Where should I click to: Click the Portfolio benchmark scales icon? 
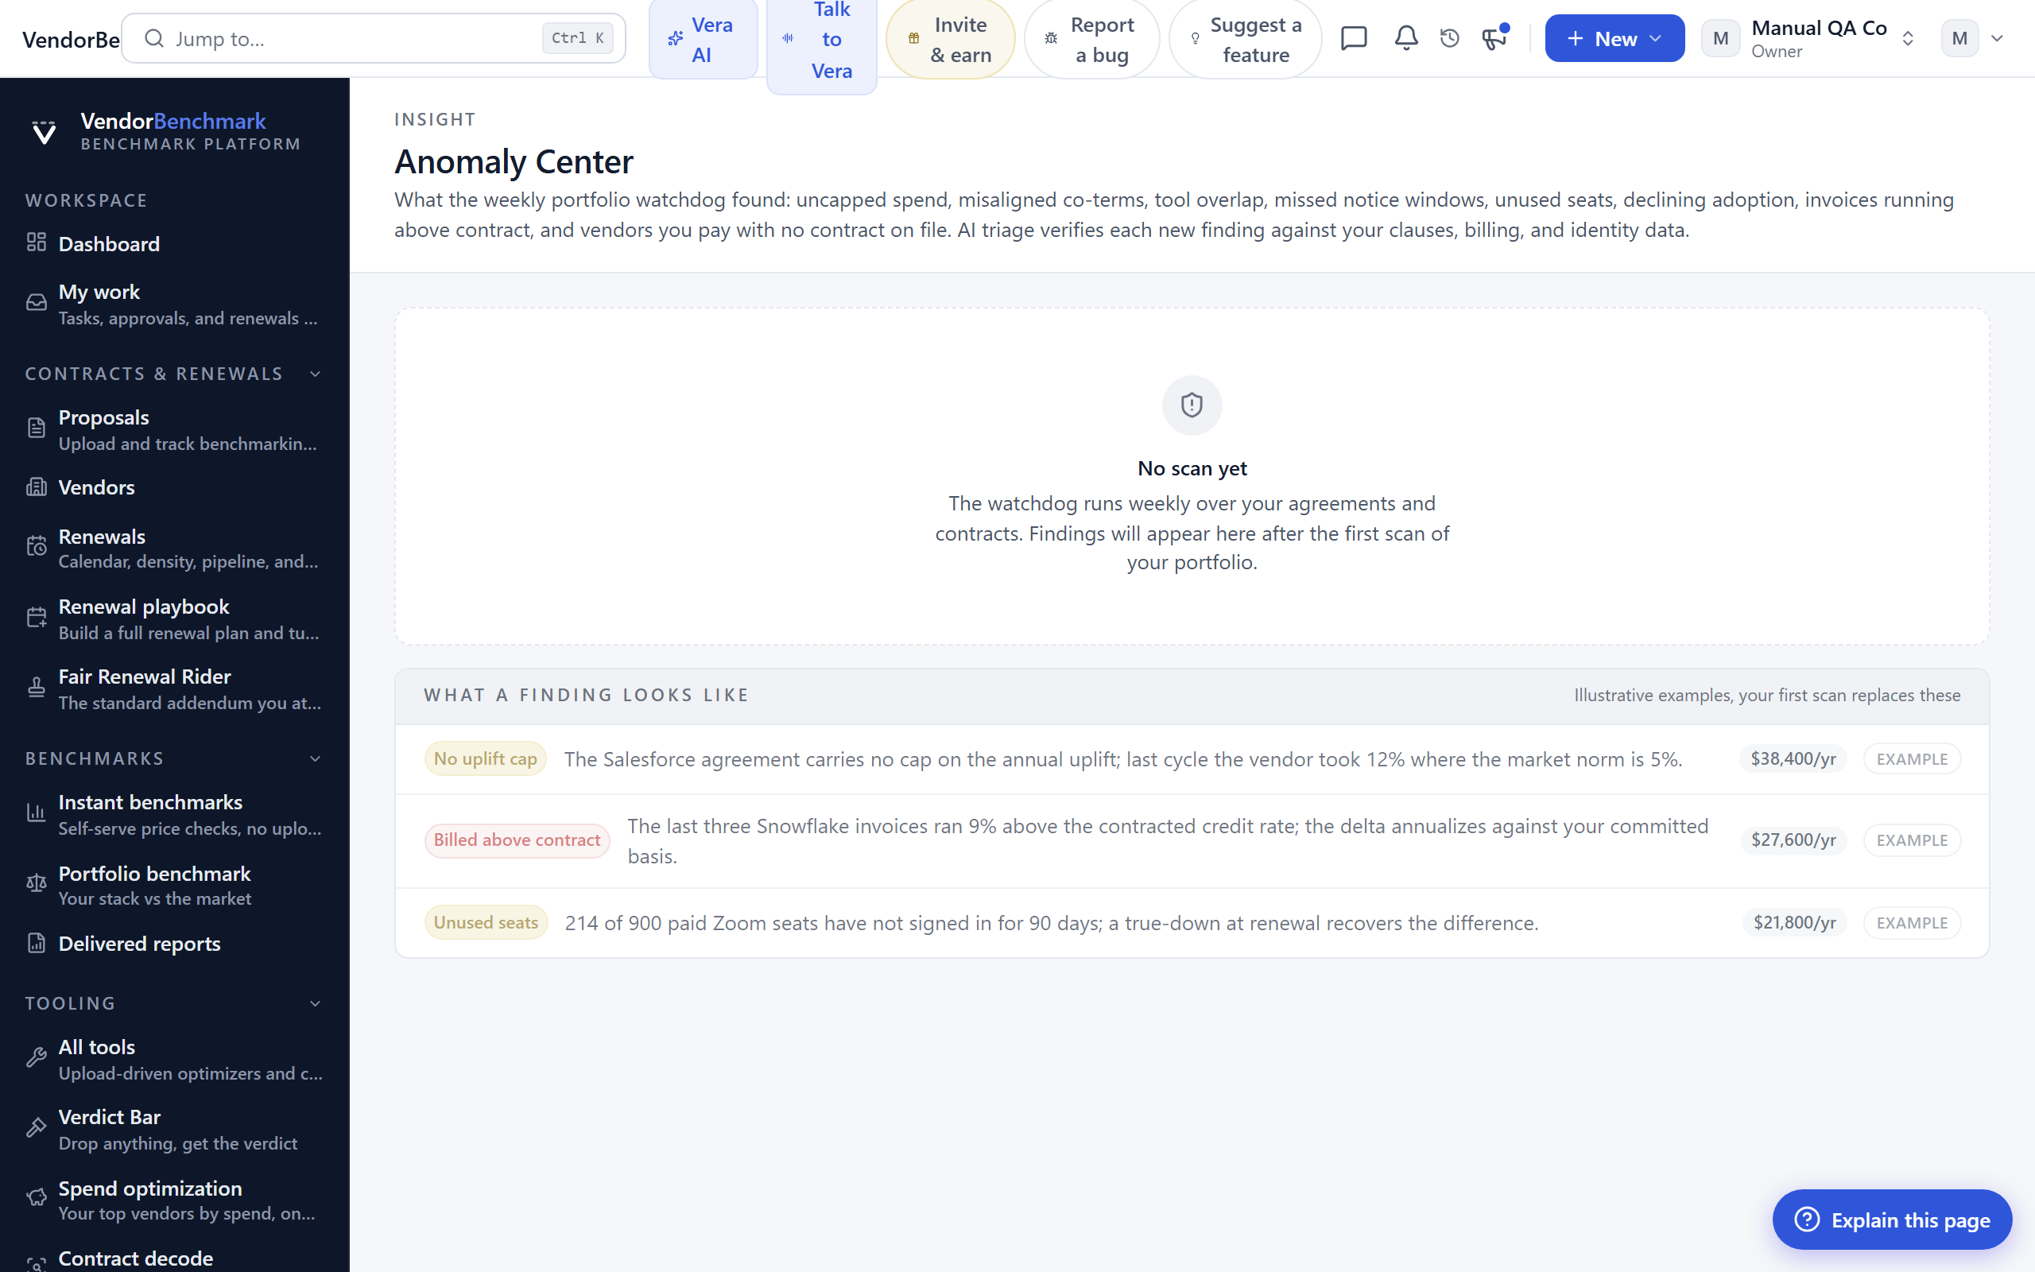36,884
